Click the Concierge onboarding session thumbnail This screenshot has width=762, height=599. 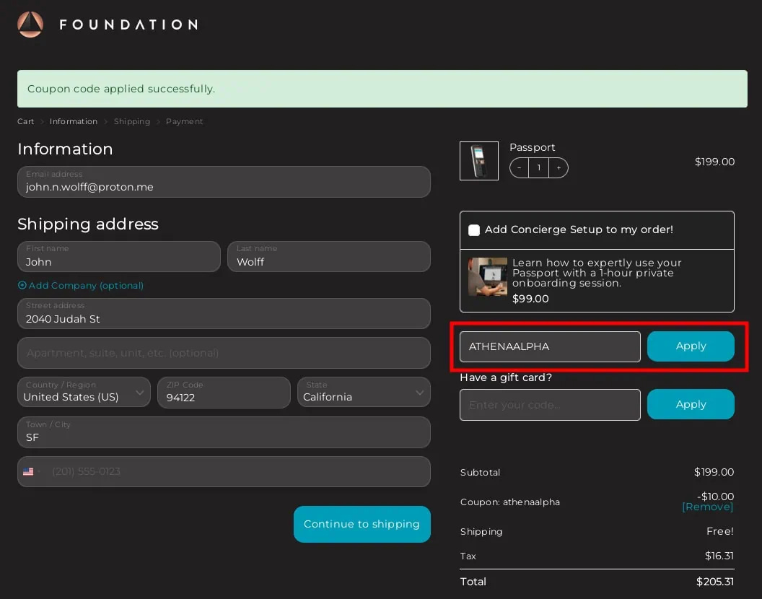pyautogui.click(x=487, y=276)
